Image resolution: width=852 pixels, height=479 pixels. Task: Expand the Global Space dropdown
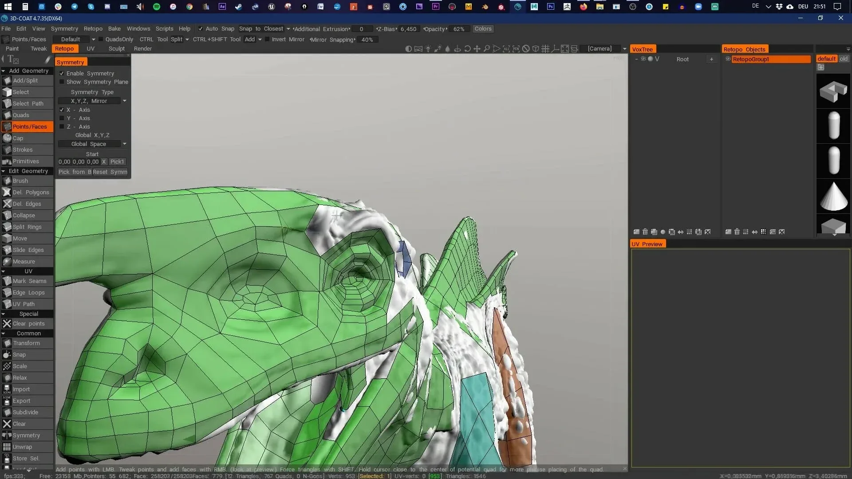click(x=125, y=144)
